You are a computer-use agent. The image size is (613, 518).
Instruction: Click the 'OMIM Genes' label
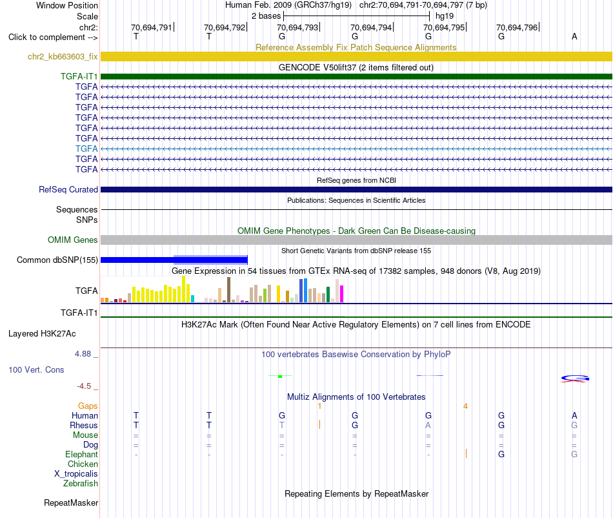point(73,240)
